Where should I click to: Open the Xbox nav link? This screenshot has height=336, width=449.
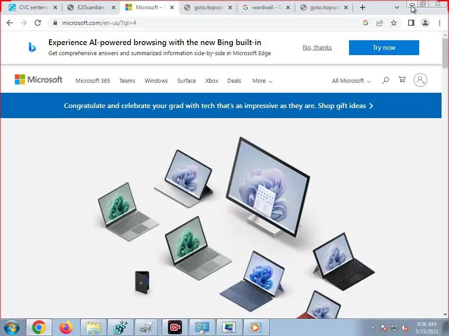pyautogui.click(x=212, y=80)
